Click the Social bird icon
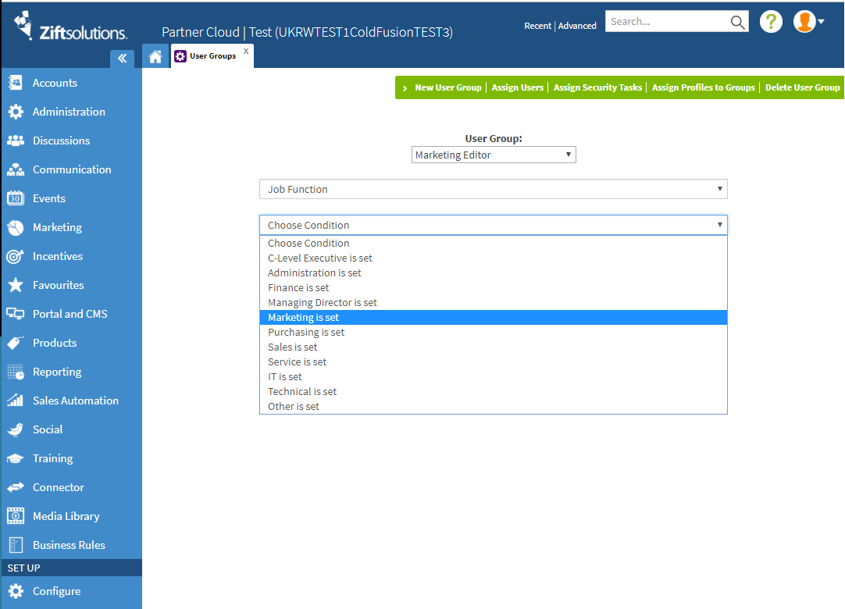Viewport: 845px width, 609px height. pyautogui.click(x=16, y=429)
